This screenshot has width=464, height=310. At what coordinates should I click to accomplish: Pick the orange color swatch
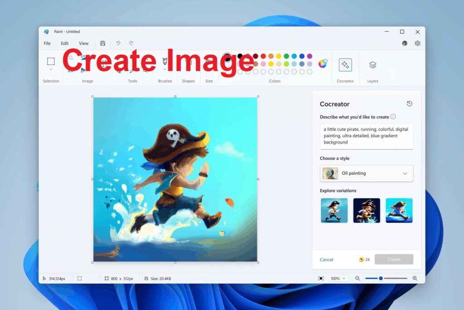click(x=271, y=56)
